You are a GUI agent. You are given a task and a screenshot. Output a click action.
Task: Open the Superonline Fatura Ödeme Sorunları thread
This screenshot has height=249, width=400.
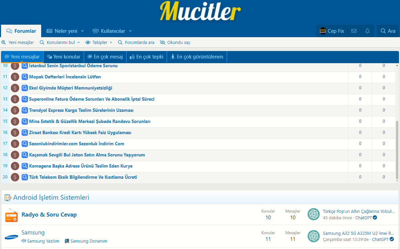(92, 99)
